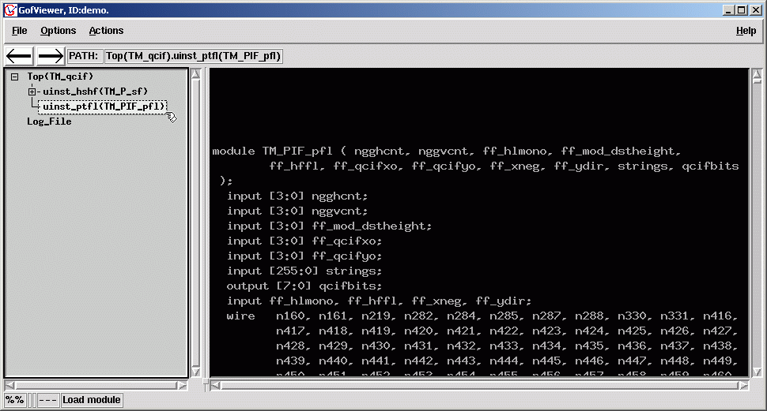Select the Log_File tree entry

[49, 121]
